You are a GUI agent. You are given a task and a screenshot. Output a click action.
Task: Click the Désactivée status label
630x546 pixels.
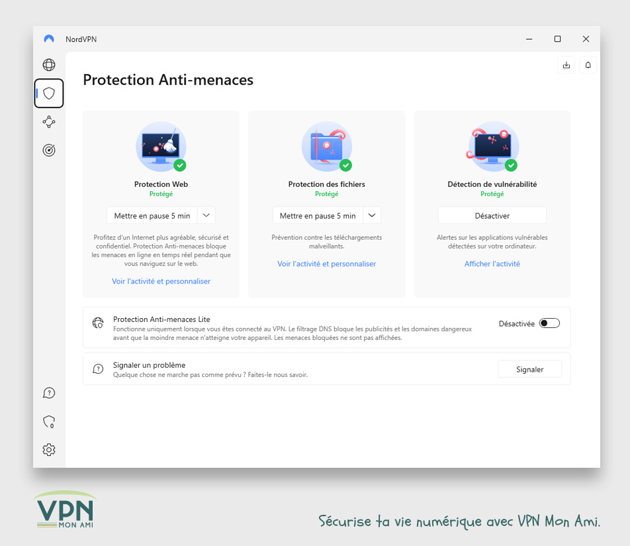click(517, 324)
